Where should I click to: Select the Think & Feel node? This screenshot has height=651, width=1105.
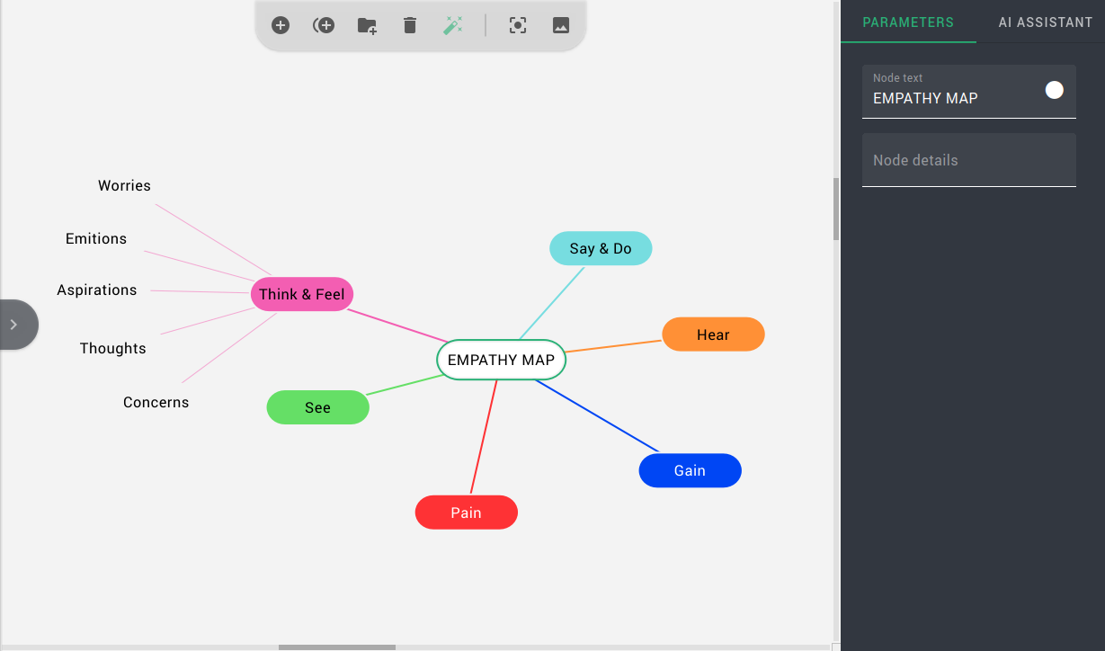point(302,294)
